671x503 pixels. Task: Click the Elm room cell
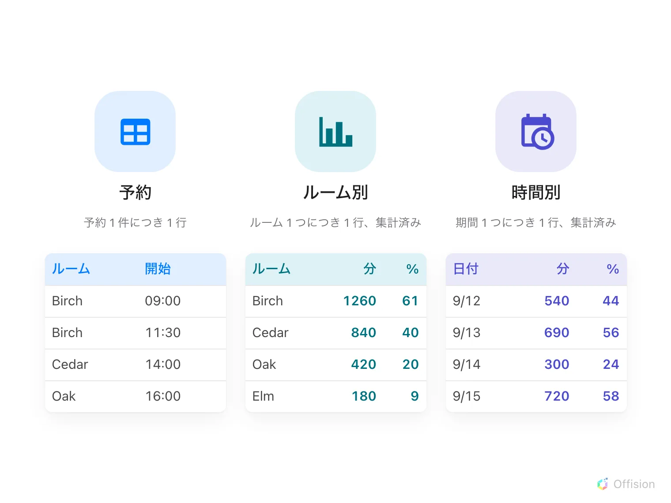pyautogui.click(x=263, y=396)
